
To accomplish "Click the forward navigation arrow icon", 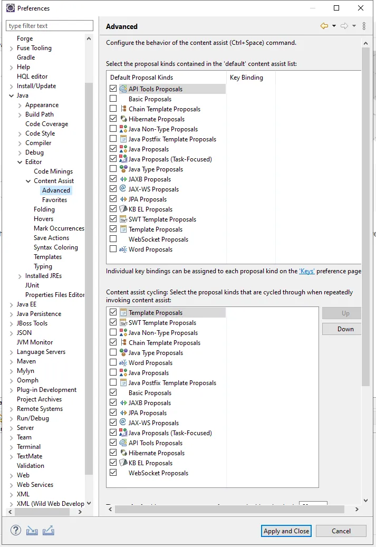I will click(344, 26).
